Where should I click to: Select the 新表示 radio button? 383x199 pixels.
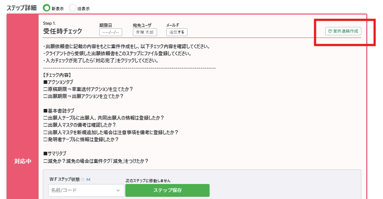click(x=46, y=8)
